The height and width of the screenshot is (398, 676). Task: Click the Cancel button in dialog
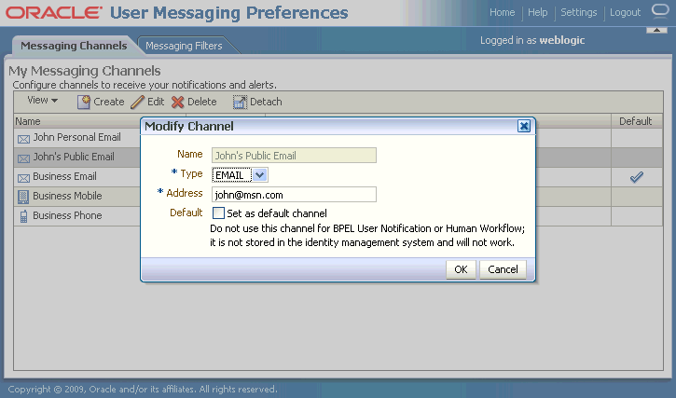click(x=503, y=269)
